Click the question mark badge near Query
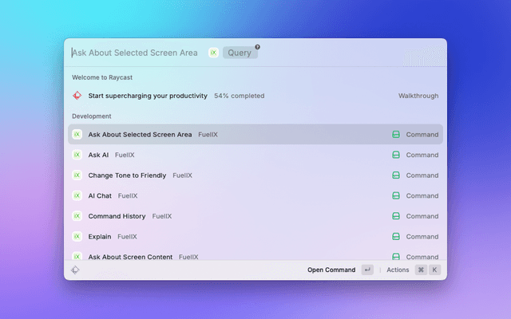 257,47
